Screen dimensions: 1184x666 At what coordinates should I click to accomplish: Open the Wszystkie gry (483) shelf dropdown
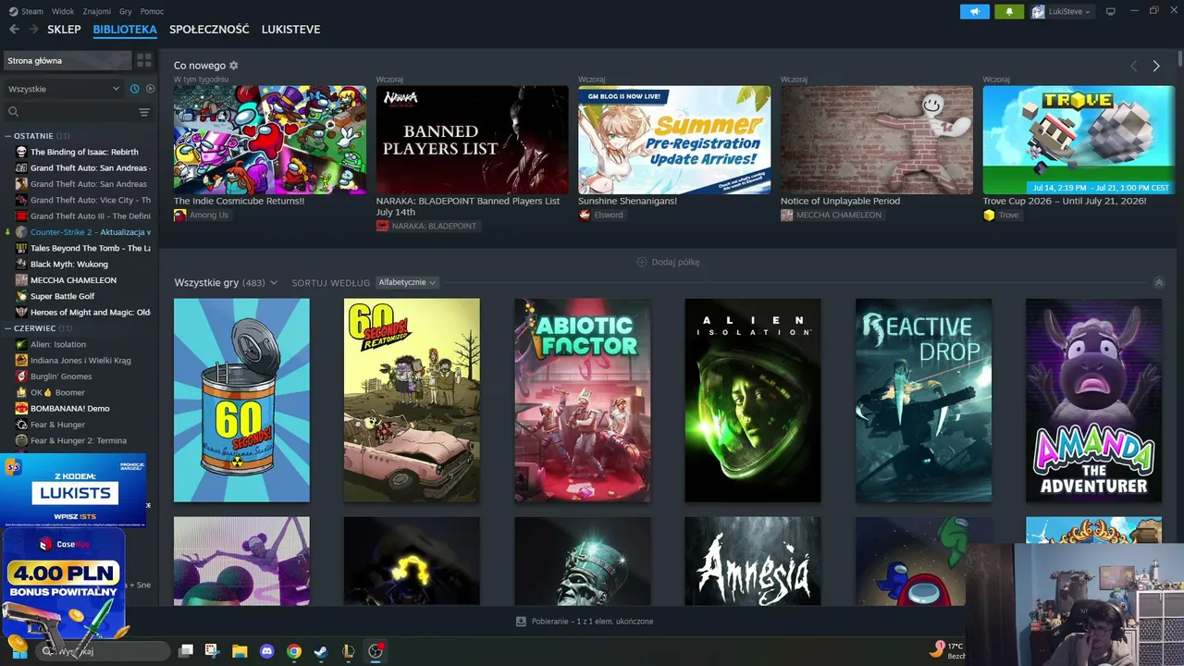tap(226, 282)
